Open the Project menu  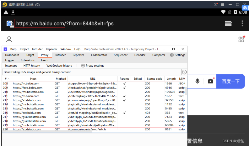[x=24, y=49]
